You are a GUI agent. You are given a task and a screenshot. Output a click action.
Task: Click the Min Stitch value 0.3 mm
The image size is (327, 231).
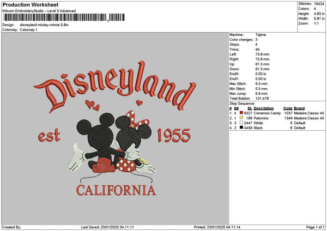point(262,89)
